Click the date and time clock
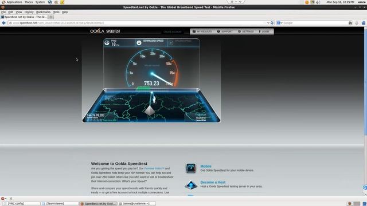Image resolution: width=367 pixels, height=206 pixels. (x=340, y=2)
